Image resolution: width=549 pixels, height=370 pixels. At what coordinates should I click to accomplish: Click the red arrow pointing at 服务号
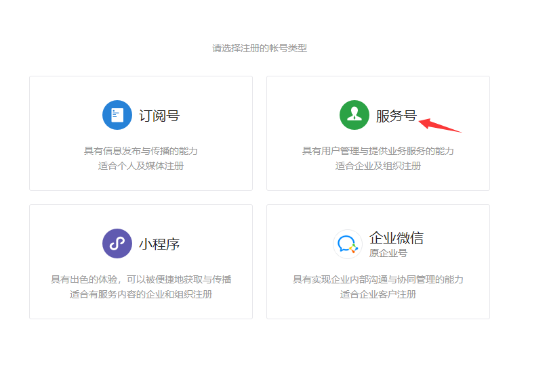point(440,125)
